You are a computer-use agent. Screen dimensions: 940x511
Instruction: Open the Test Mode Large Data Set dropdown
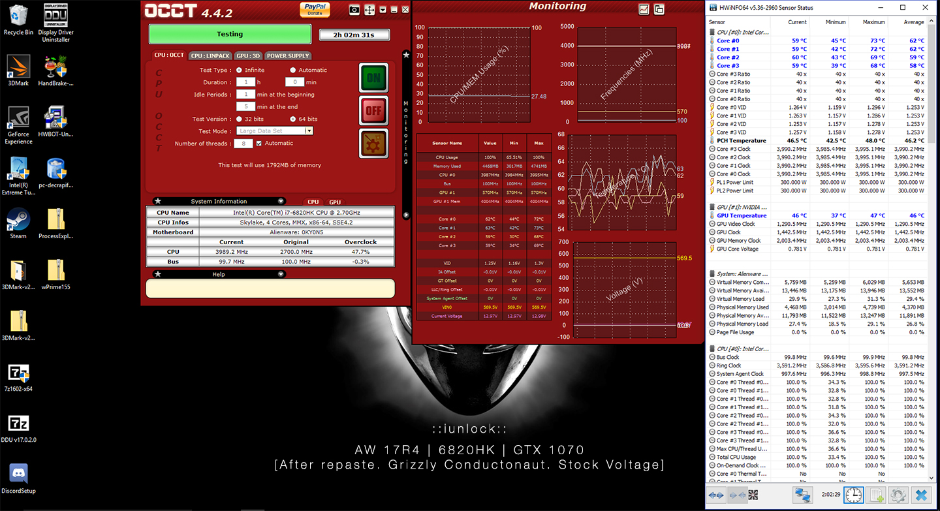[275, 131]
